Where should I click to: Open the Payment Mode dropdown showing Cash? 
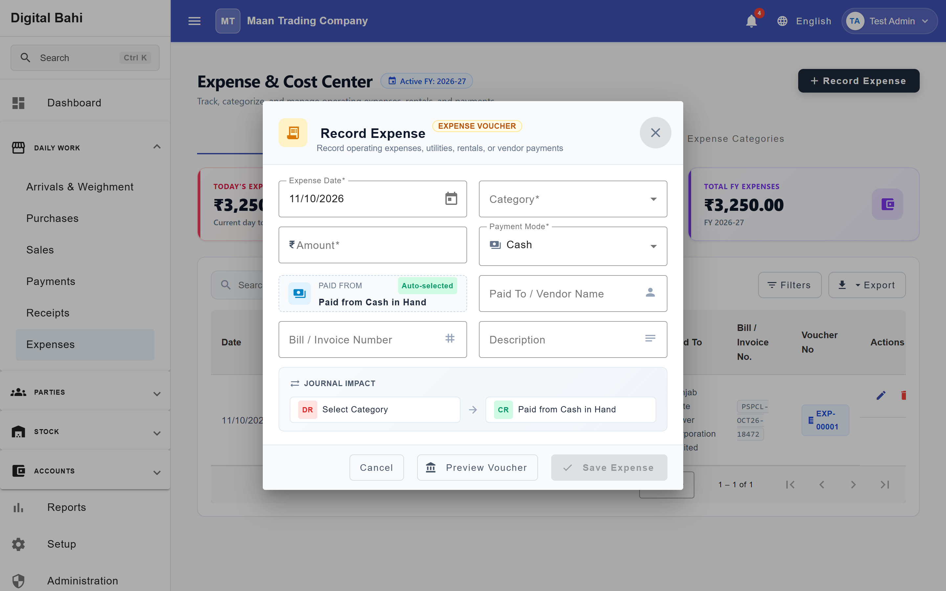click(573, 246)
